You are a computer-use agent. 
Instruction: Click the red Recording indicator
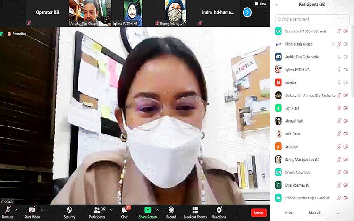[x=9, y=34]
